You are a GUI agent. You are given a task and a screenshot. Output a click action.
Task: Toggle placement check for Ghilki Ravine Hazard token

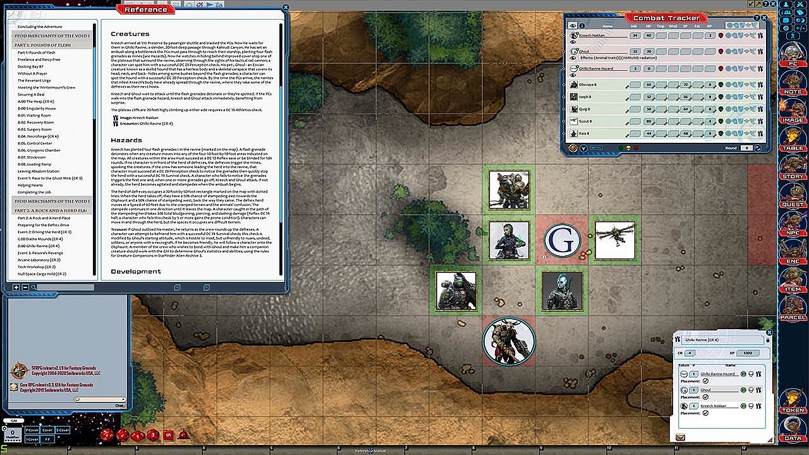705,381
